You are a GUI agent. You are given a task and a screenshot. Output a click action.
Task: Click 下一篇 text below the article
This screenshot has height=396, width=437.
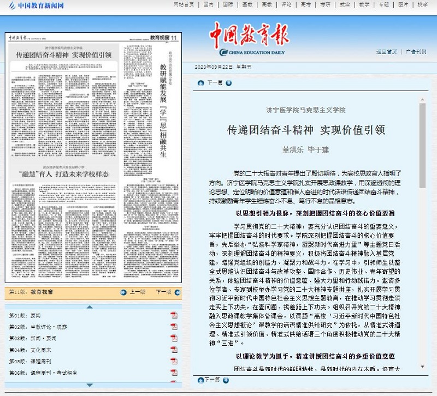point(214,380)
